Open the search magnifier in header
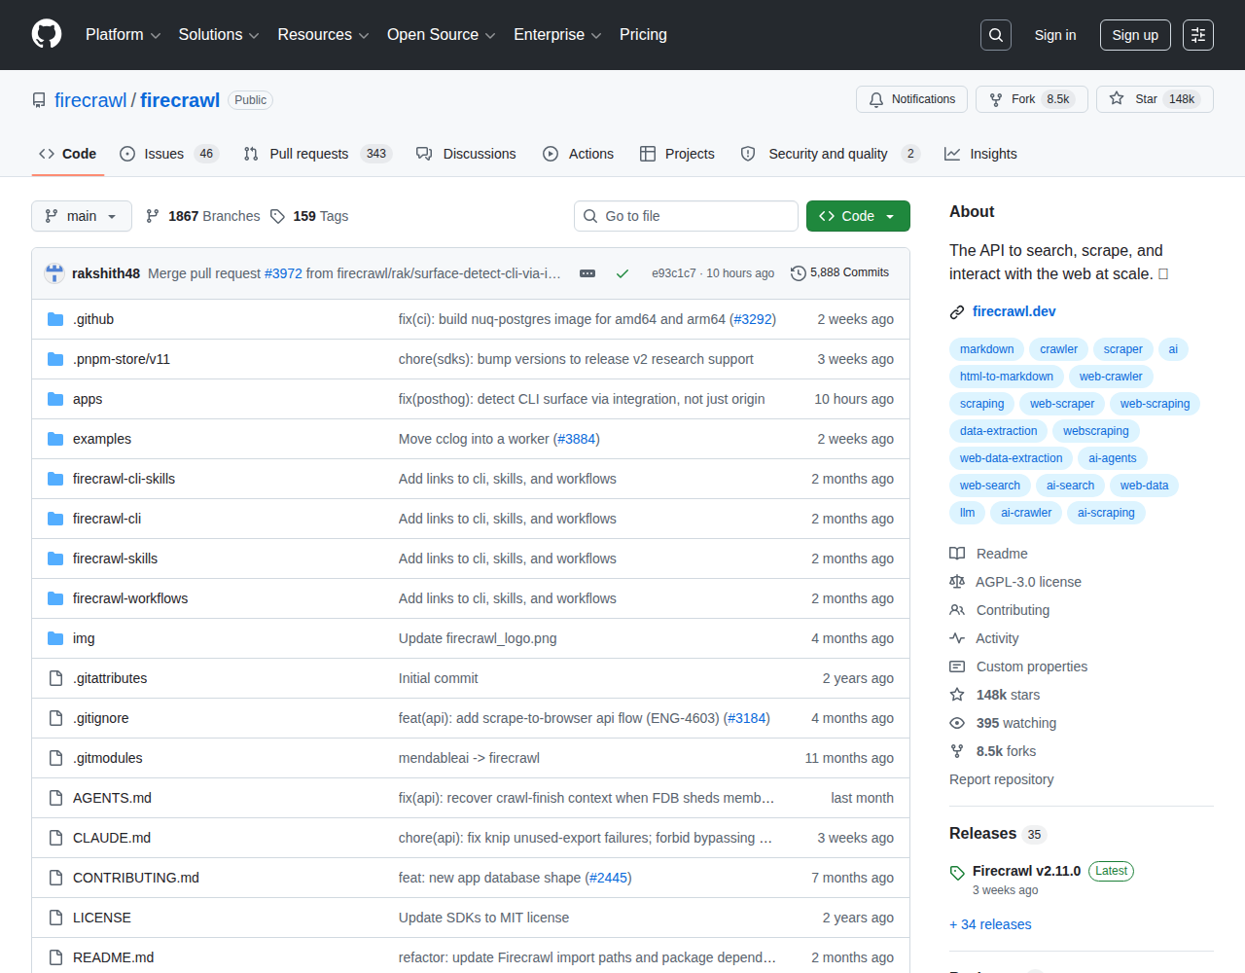Viewport: 1245px width, 973px height. (996, 35)
